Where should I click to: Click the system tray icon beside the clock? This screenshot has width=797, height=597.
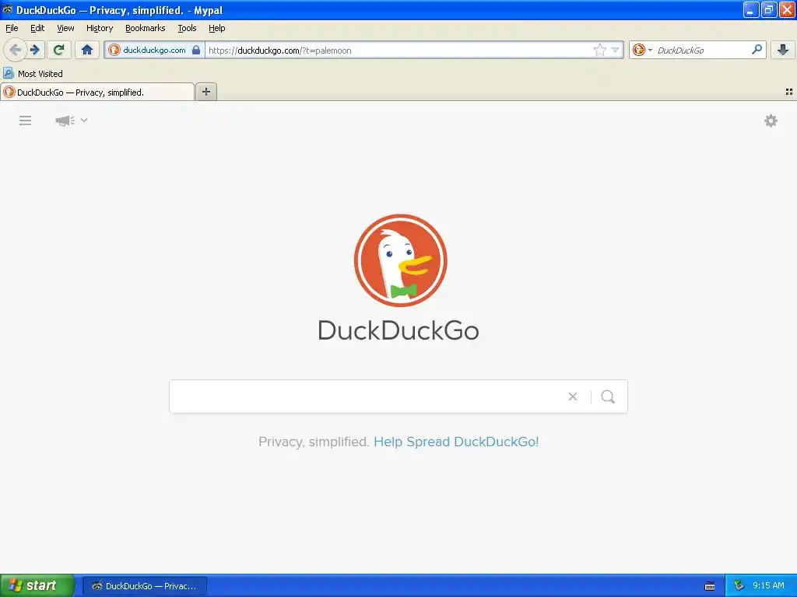tap(739, 585)
